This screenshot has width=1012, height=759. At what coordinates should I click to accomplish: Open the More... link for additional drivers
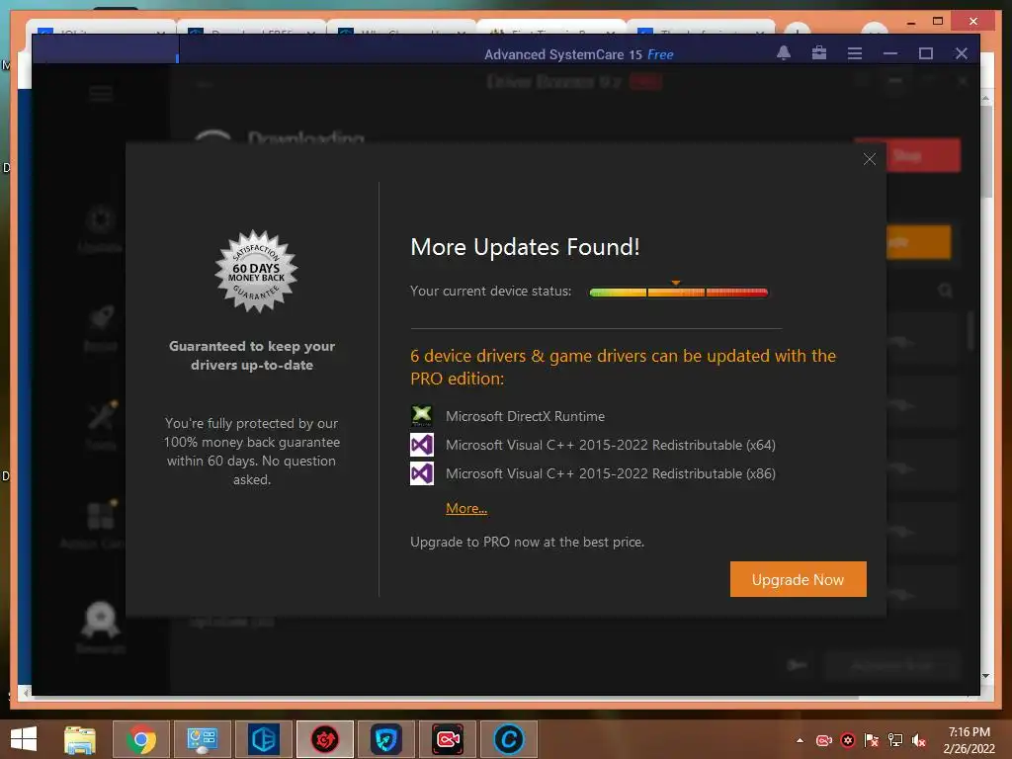(x=466, y=509)
